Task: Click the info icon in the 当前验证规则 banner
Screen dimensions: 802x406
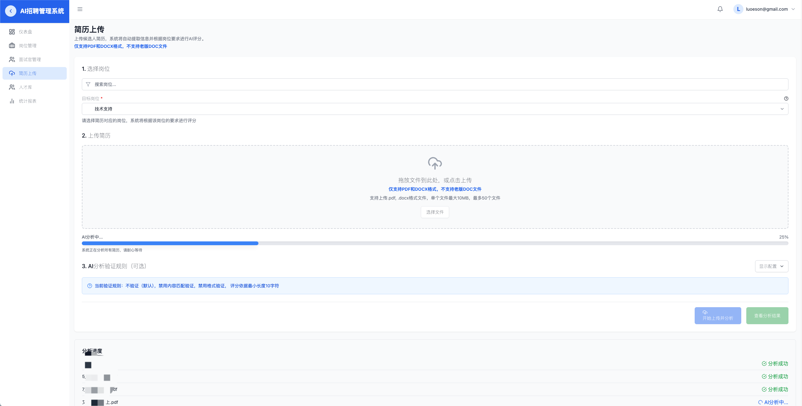Action: point(90,286)
